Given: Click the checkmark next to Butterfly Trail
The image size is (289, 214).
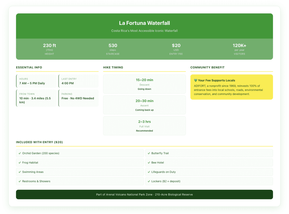Looking at the screenshot, I should coord(149,153).
